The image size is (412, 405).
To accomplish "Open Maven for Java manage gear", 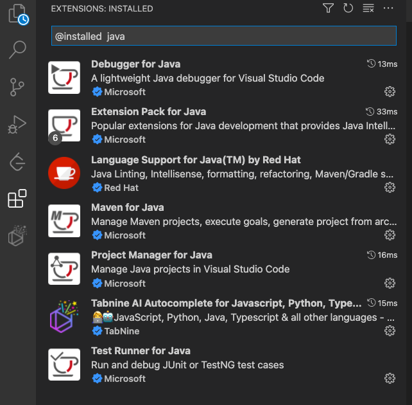I will [390, 235].
